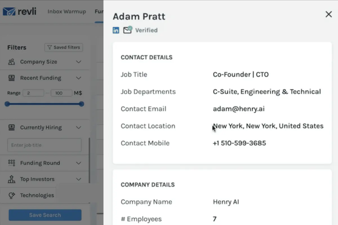Open Saved filters
The height and width of the screenshot is (225, 338).
coord(64,47)
